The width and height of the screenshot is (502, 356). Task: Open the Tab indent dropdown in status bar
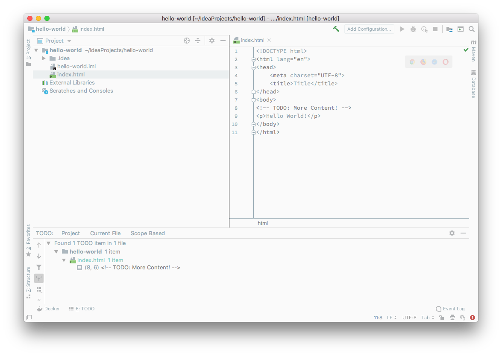pyautogui.click(x=428, y=318)
